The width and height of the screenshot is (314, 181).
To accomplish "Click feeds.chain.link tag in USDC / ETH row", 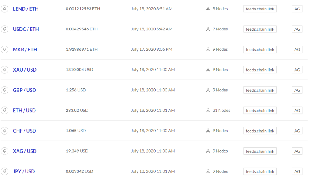I will click(x=260, y=29).
